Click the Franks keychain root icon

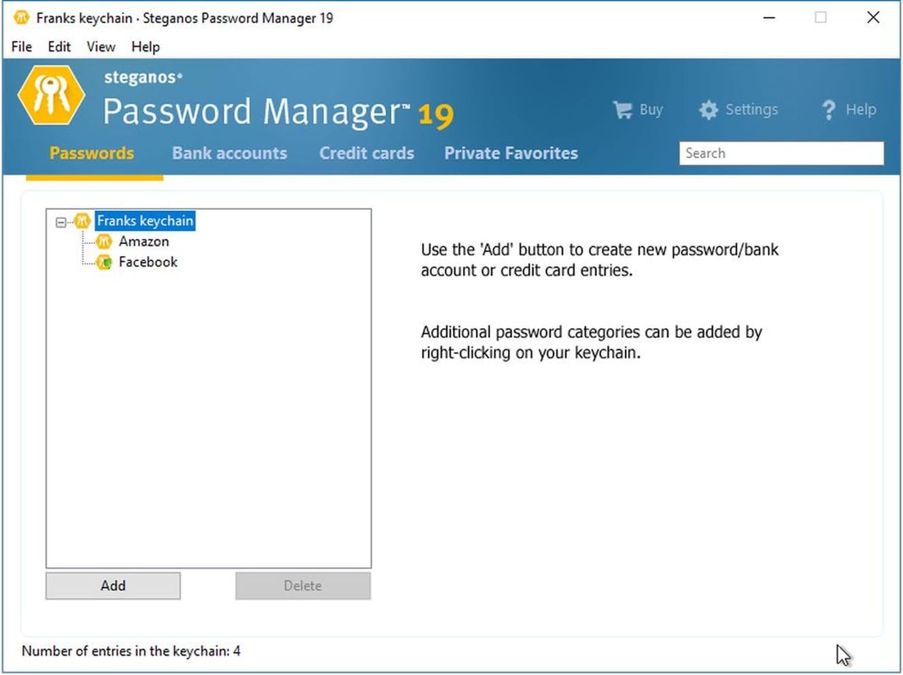tap(82, 221)
